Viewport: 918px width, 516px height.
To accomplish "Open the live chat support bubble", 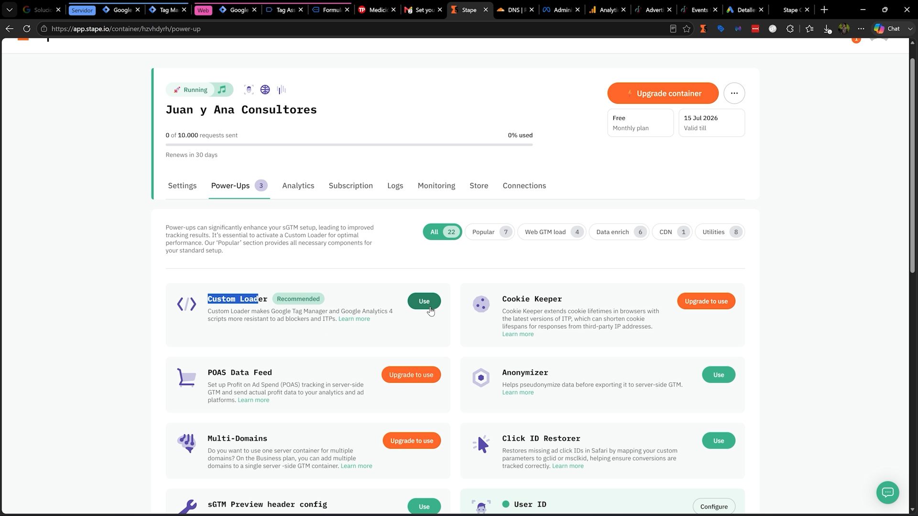I will (x=888, y=492).
